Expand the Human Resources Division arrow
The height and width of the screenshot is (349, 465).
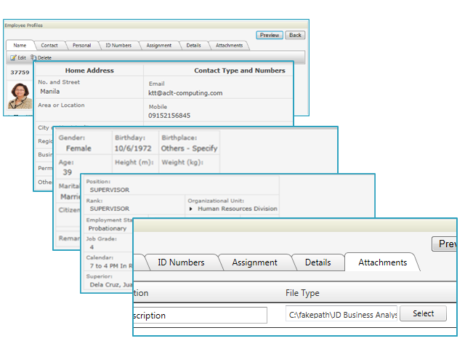click(x=190, y=209)
